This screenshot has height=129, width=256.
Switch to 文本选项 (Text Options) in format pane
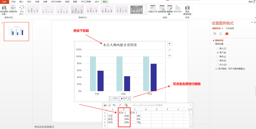point(230,28)
